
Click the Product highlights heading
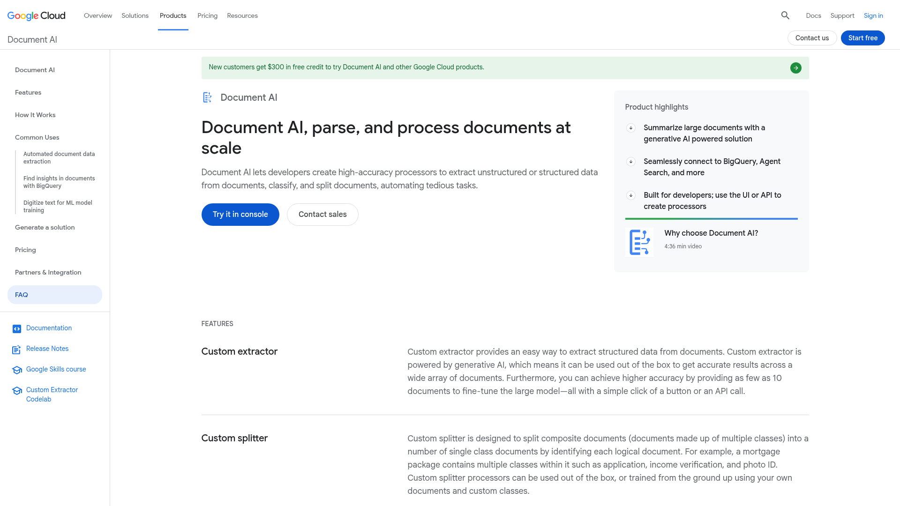[x=656, y=107]
